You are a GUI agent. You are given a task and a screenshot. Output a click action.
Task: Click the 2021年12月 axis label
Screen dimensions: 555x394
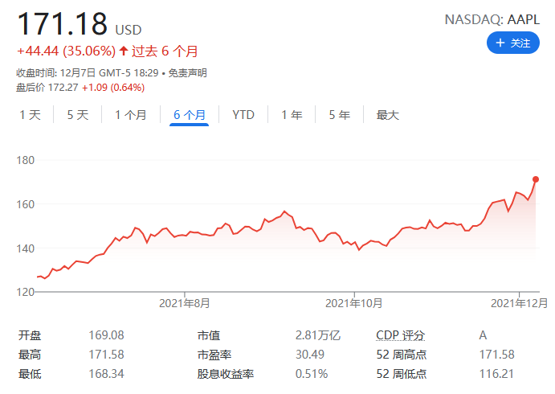click(x=519, y=303)
